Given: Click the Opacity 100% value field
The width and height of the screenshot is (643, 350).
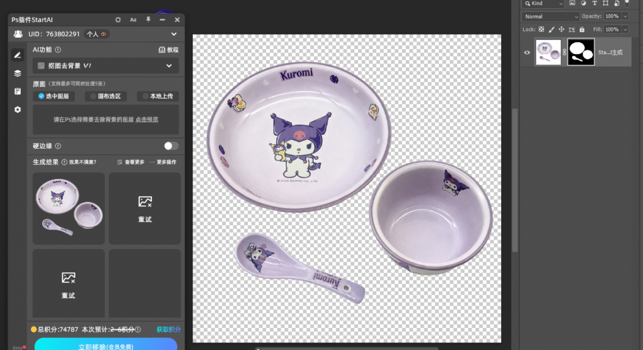Looking at the screenshot, I should [x=612, y=16].
